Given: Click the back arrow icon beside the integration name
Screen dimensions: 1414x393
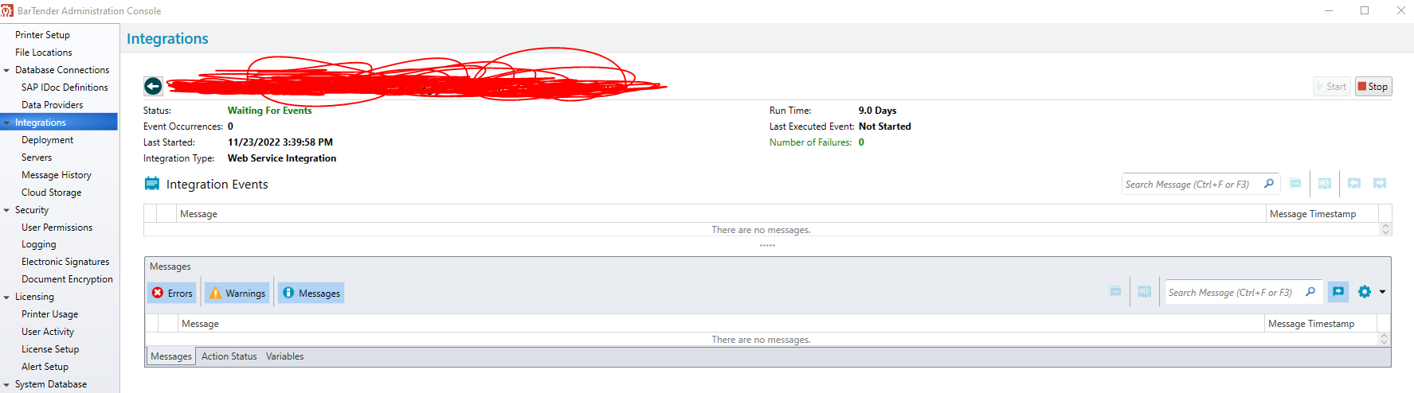Looking at the screenshot, I should [x=153, y=86].
